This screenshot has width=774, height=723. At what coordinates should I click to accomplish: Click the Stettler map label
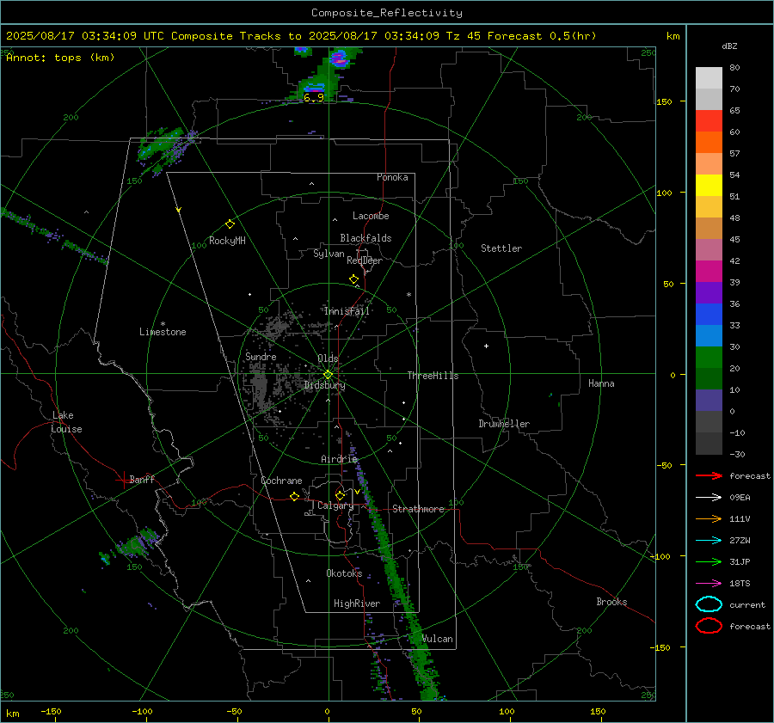click(501, 248)
